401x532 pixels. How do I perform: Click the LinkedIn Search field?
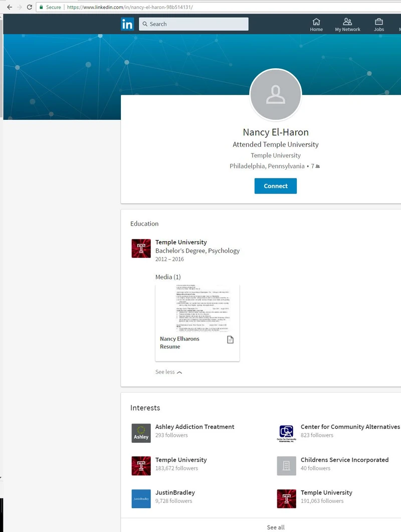(193, 24)
